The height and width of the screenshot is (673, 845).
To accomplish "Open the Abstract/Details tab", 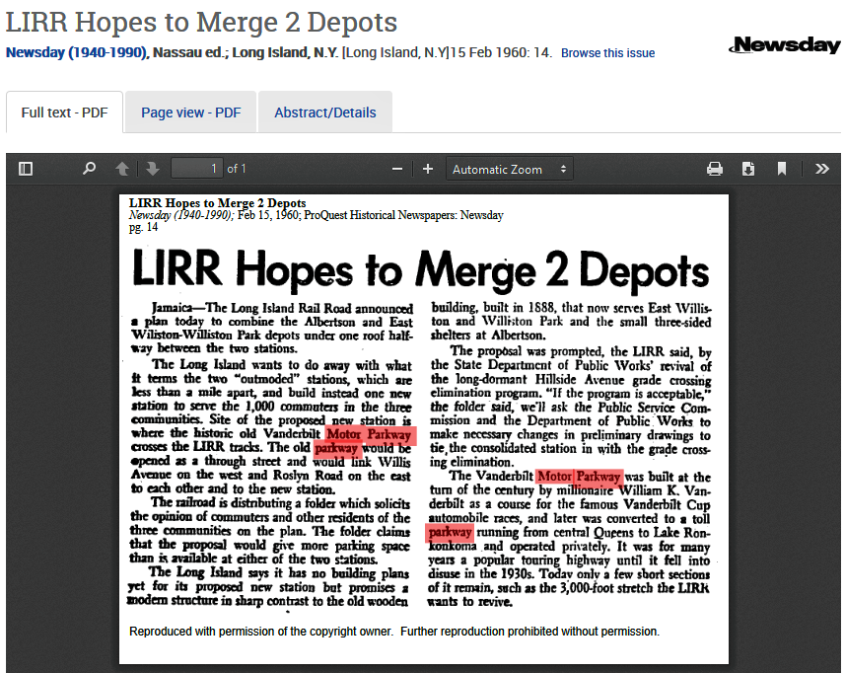I will point(324,112).
